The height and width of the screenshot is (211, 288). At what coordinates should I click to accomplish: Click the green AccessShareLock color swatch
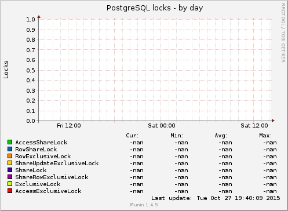(10, 142)
